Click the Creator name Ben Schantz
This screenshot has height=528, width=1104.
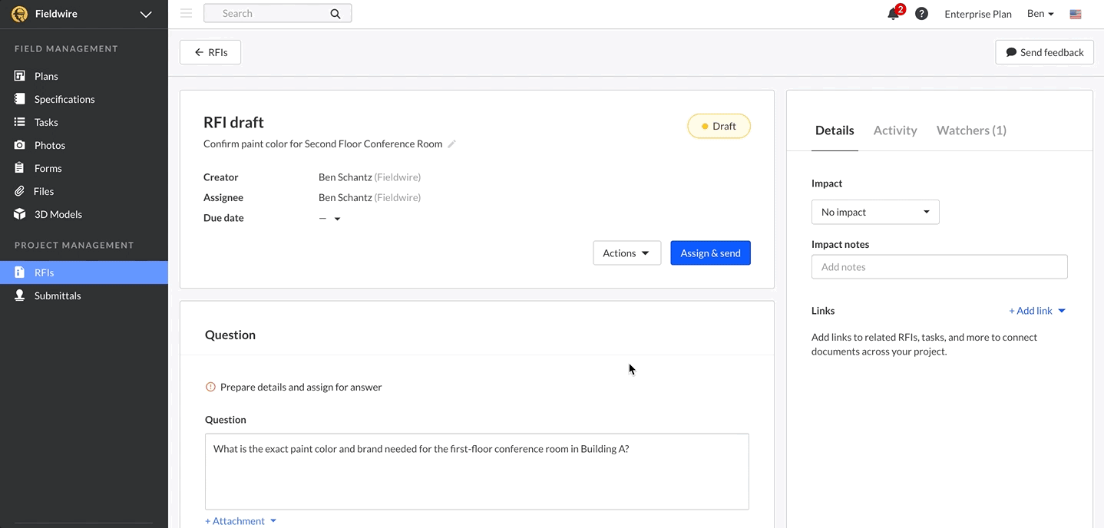click(x=345, y=177)
